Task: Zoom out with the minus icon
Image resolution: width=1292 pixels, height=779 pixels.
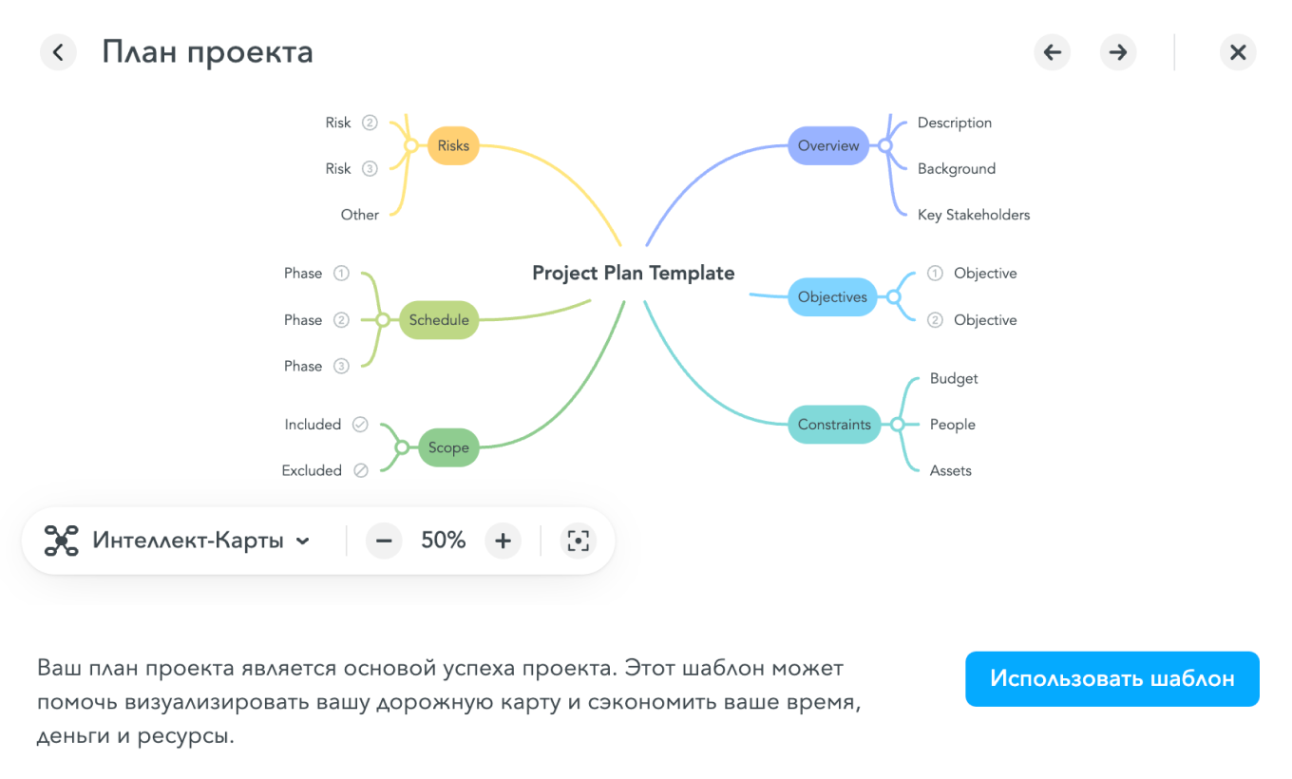Action: [x=384, y=541]
